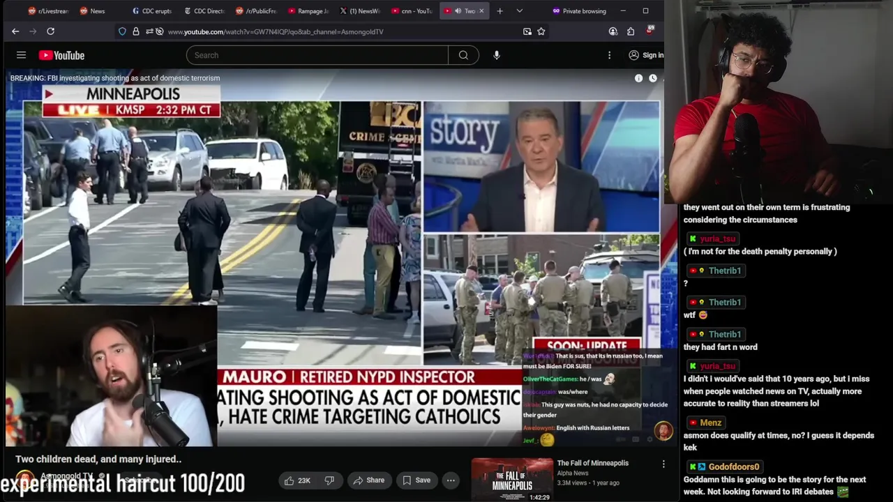Go to YouTube home via logo
The width and height of the screenshot is (893, 502).
point(61,55)
